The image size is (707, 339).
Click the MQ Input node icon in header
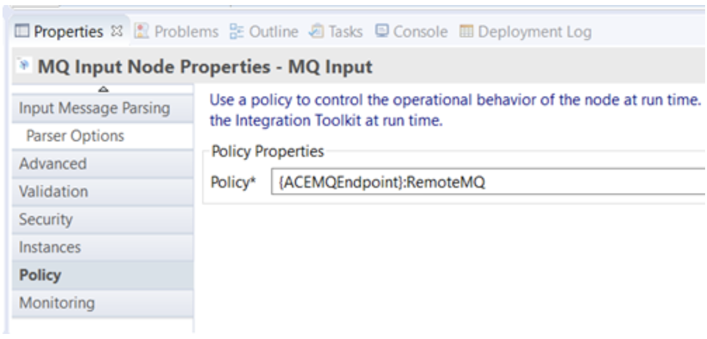click(24, 66)
